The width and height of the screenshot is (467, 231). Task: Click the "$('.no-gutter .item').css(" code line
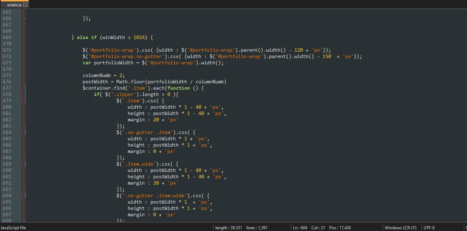point(156,132)
